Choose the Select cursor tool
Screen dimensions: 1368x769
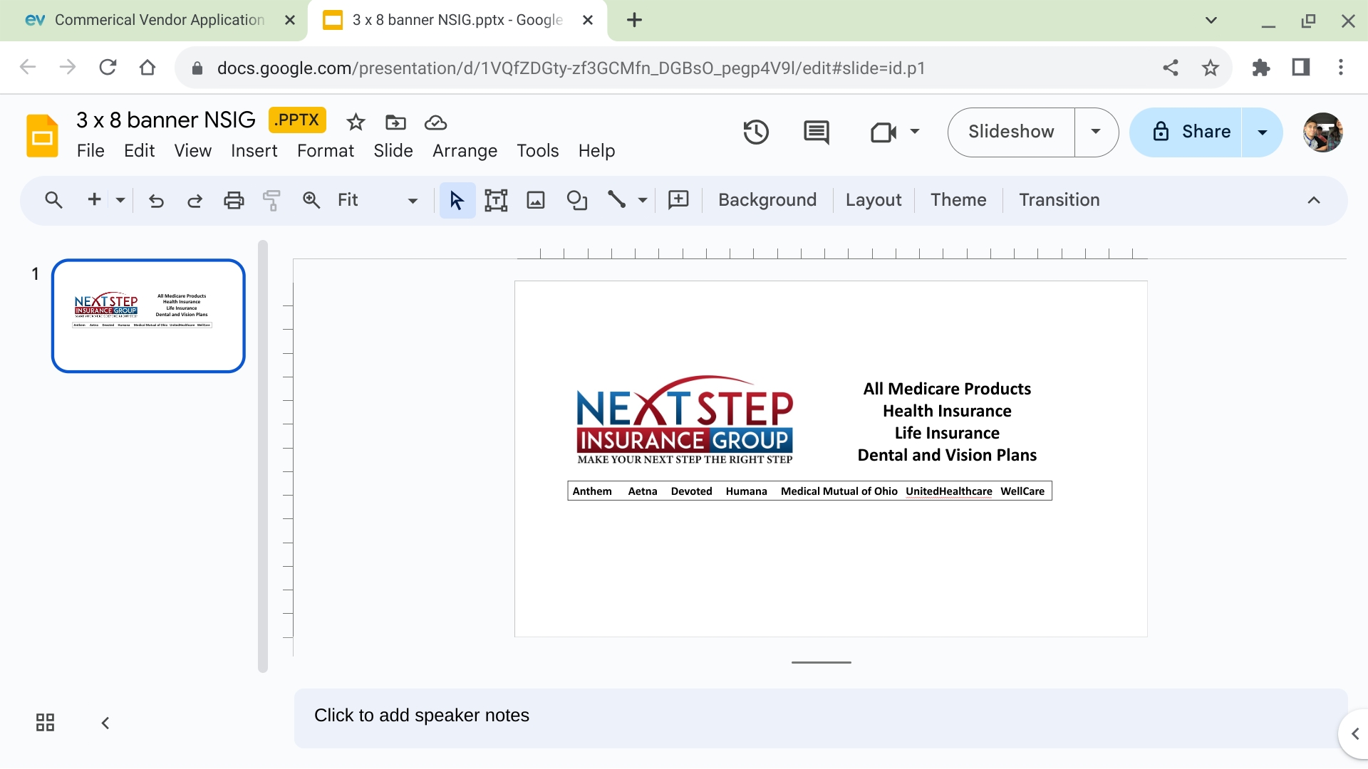click(457, 201)
